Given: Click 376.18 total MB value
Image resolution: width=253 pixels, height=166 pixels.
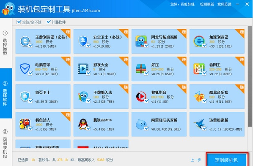Looking at the screenshot, I should pyautogui.click(x=63, y=160).
